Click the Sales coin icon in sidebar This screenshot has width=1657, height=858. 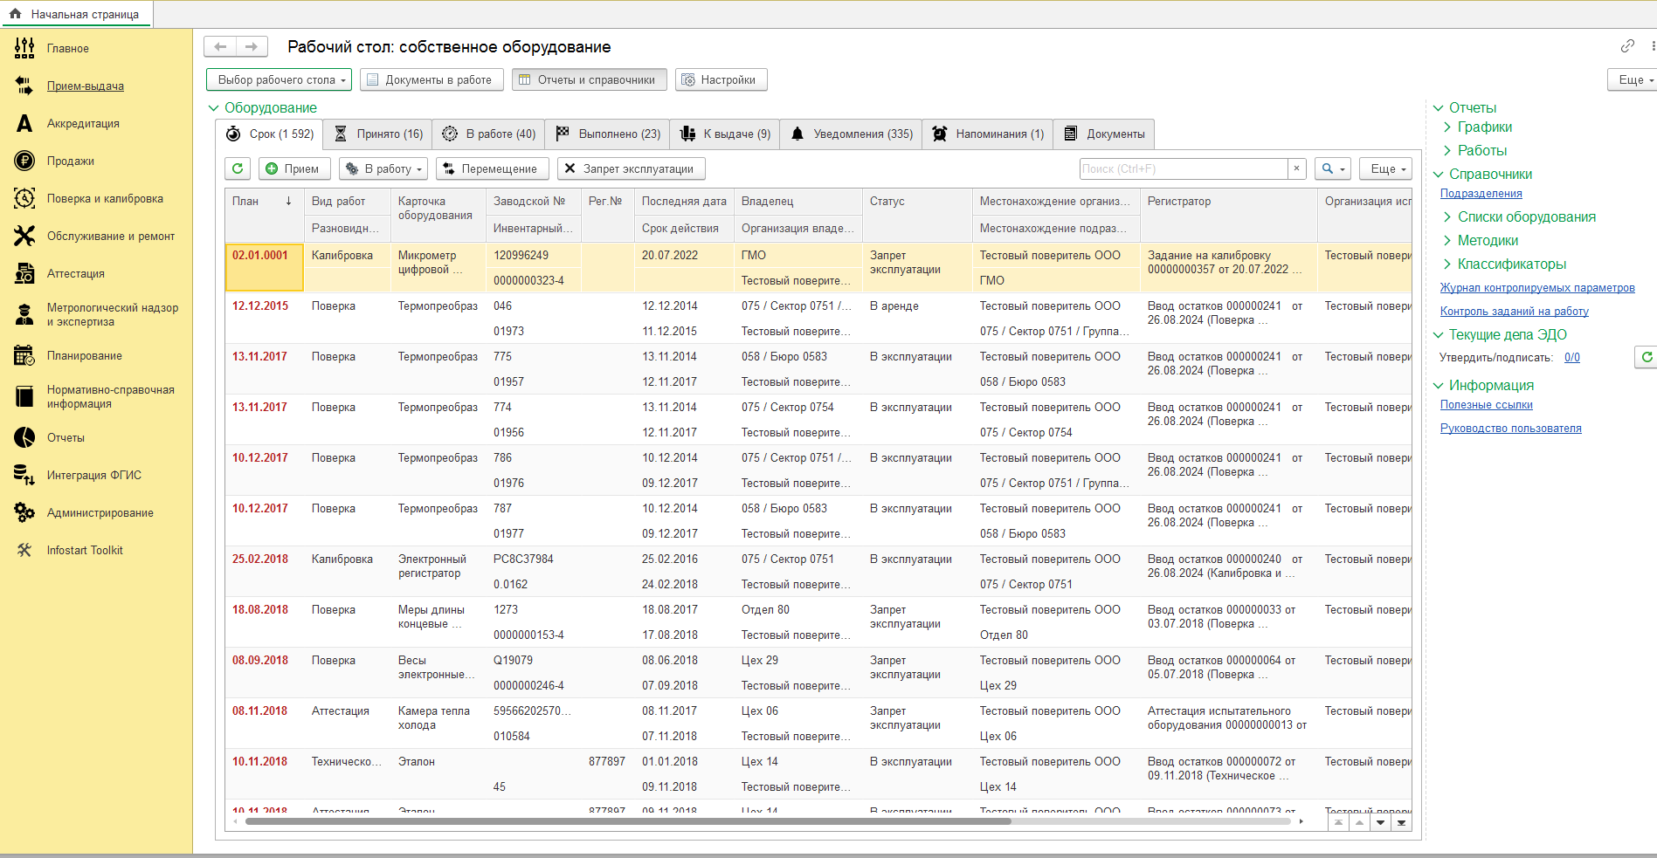[x=24, y=161]
